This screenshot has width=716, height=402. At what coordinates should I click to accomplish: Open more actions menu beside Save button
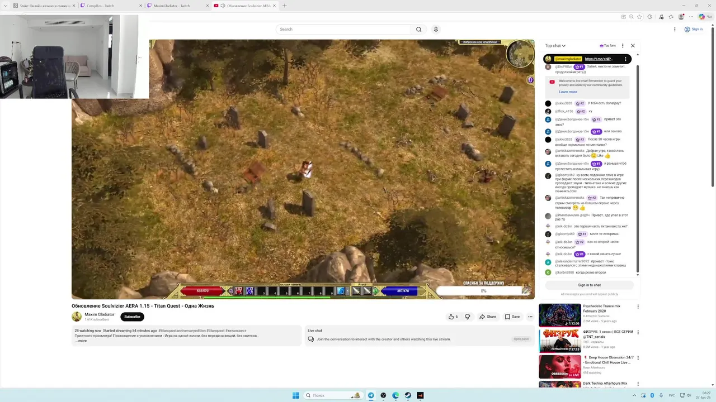click(530, 317)
